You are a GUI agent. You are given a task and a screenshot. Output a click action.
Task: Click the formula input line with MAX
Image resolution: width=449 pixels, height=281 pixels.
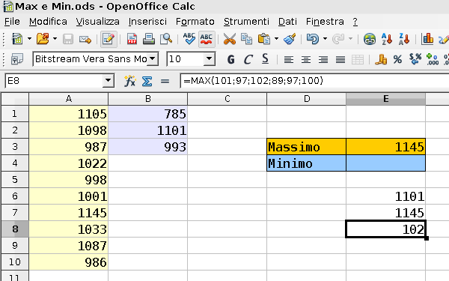click(x=314, y=81)
